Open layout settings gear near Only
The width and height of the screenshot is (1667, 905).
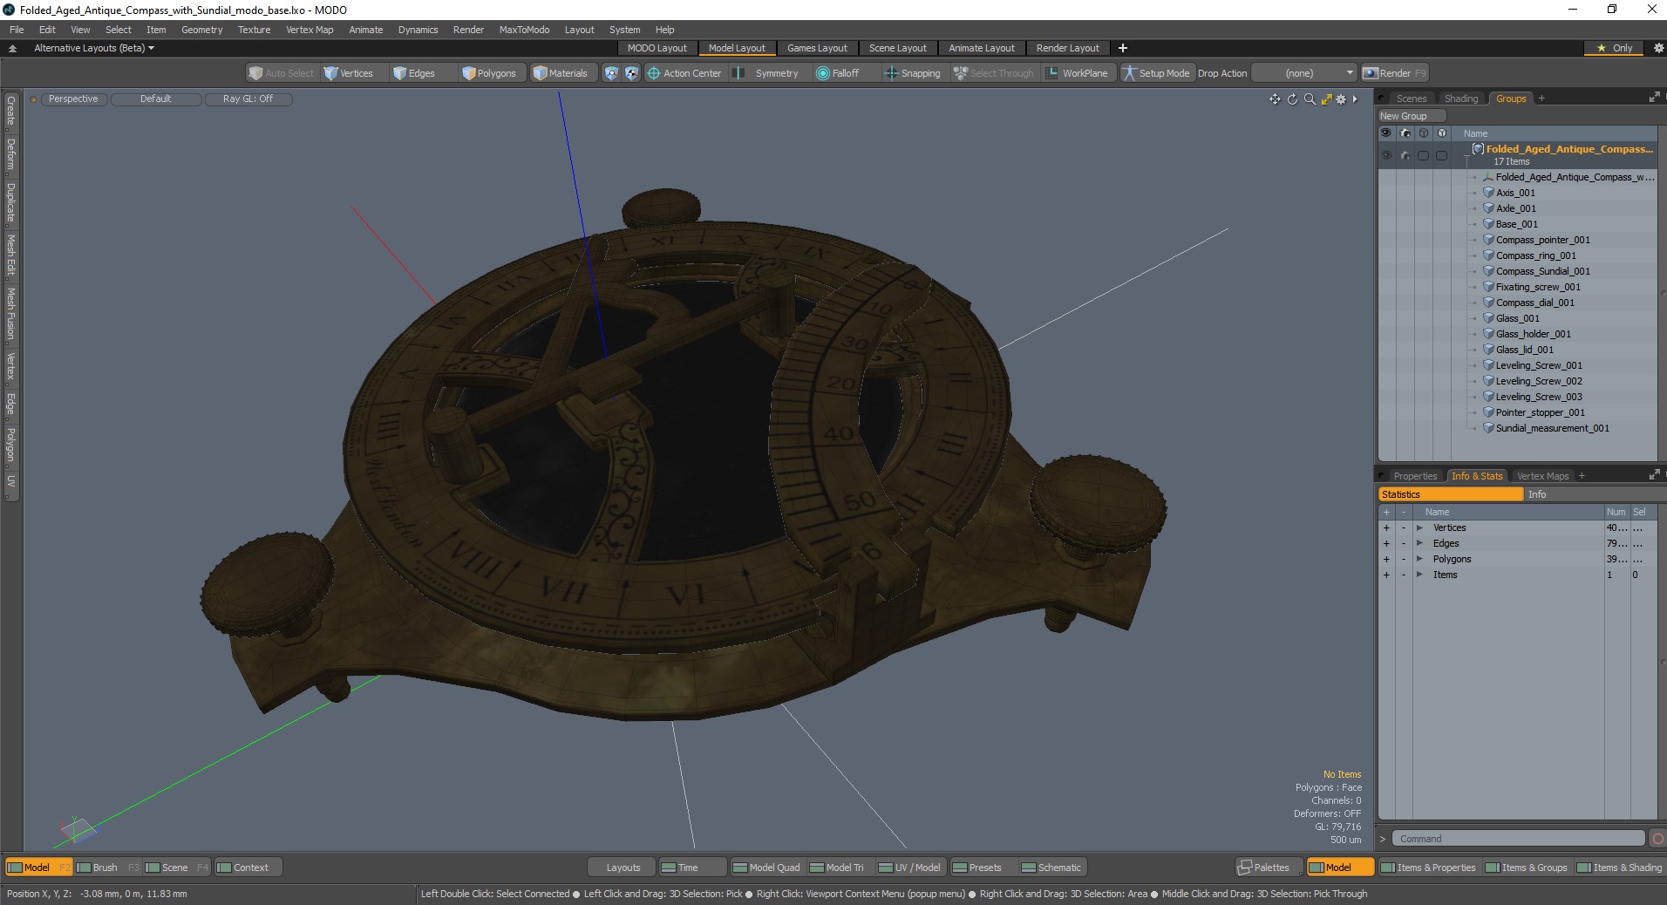(1658, 48)
